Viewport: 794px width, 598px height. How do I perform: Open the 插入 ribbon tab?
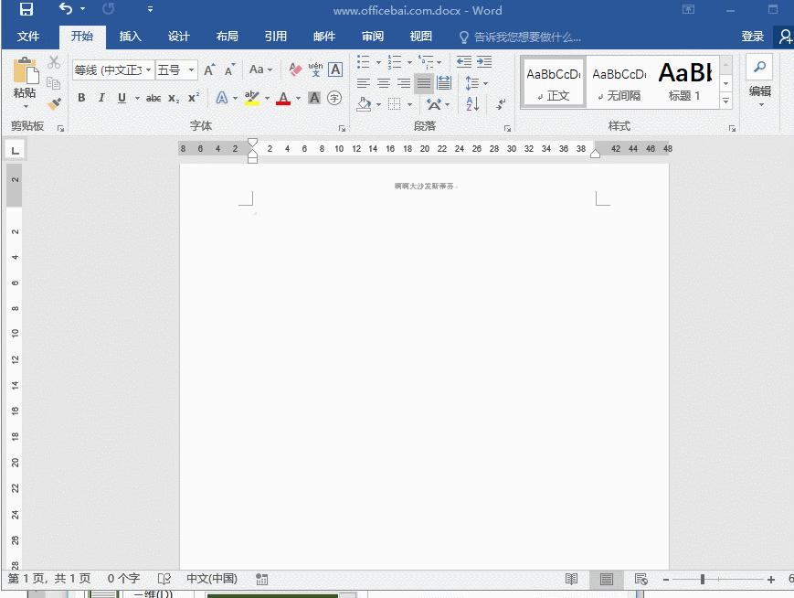(x=131, y=37)
